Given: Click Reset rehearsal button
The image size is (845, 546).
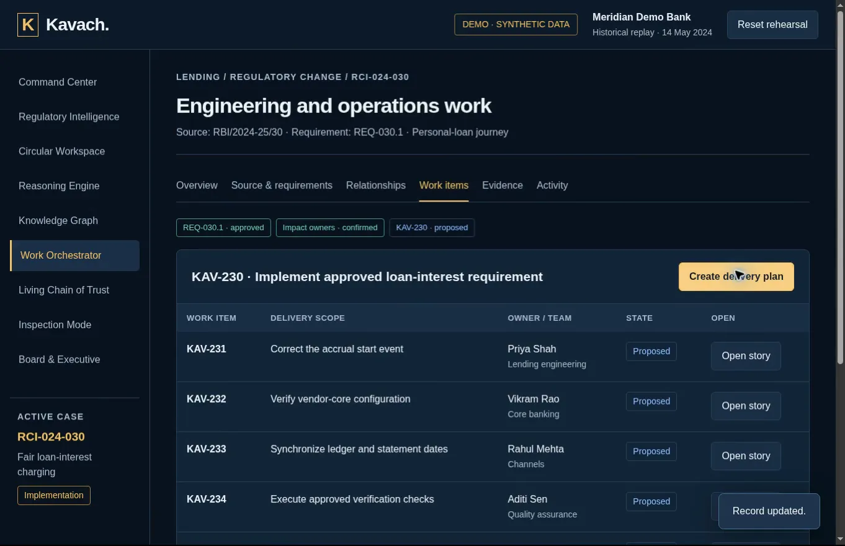Looking at the screenshot, I should (772, 25).
